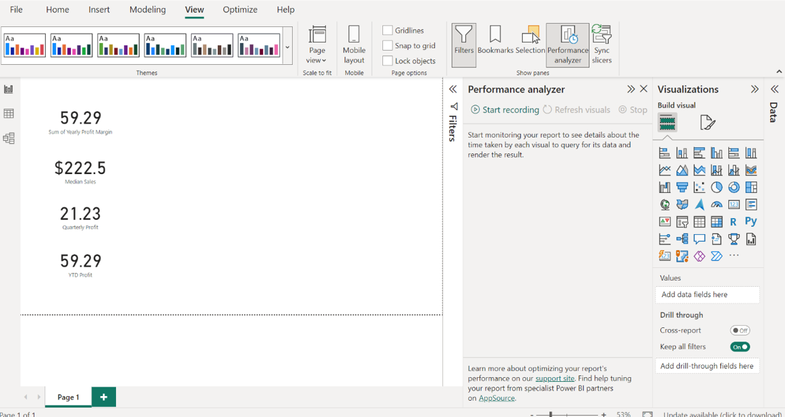Toggle the Performance analyzer pane
Viewport: 785px width, 417px height.
point(567,44)
